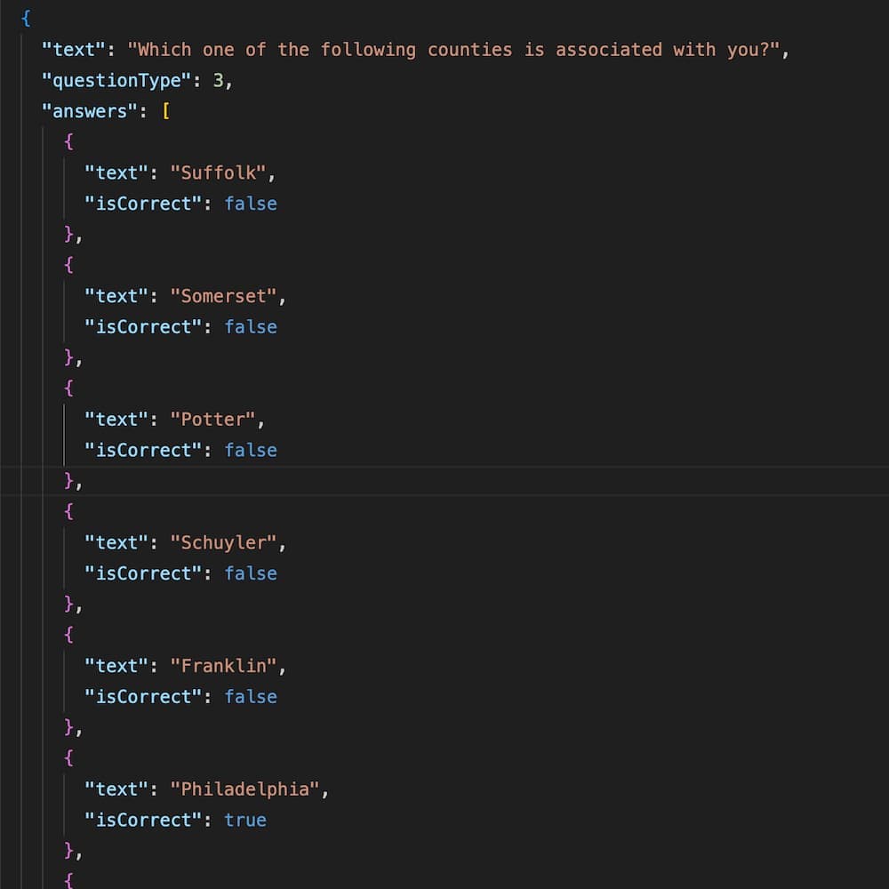Click the blue opening brace at top
Screen dimensions: 889x889
26,19
